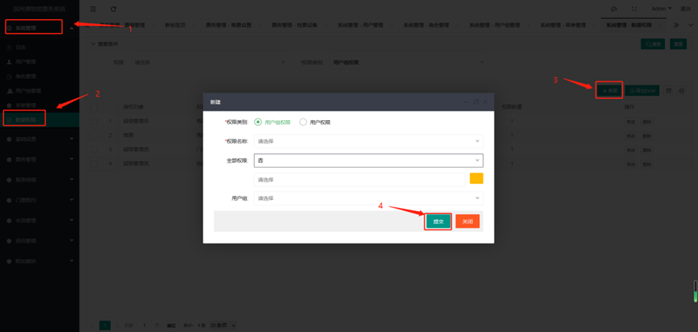Open the 用户组 dropdown in dialog
698x332 pixels.
click(x=368, y=198)
